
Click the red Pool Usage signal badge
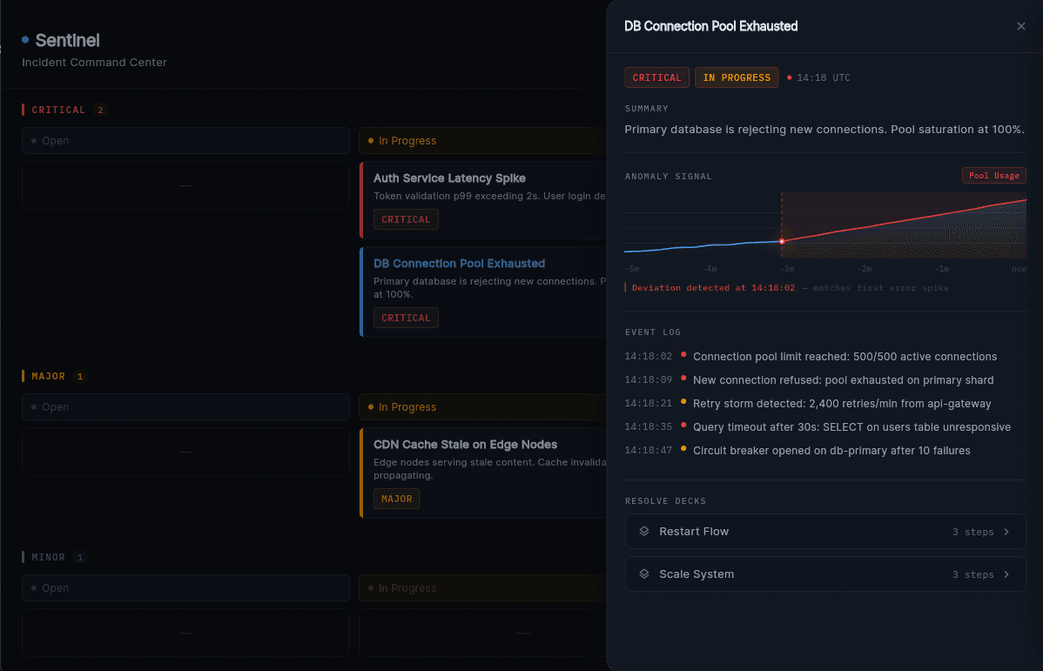[x=993, y=175]
